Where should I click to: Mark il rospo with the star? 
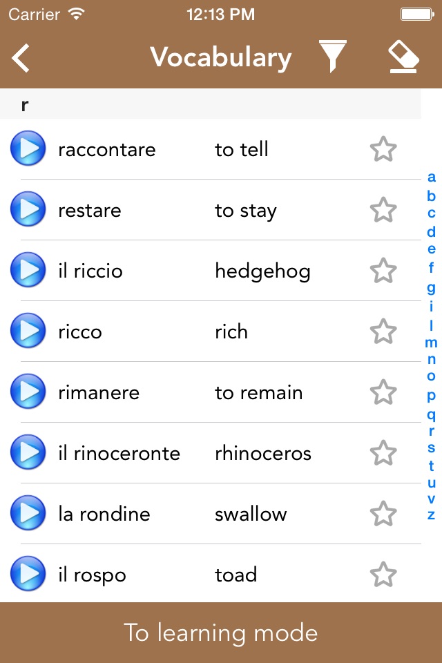point(383,575)
